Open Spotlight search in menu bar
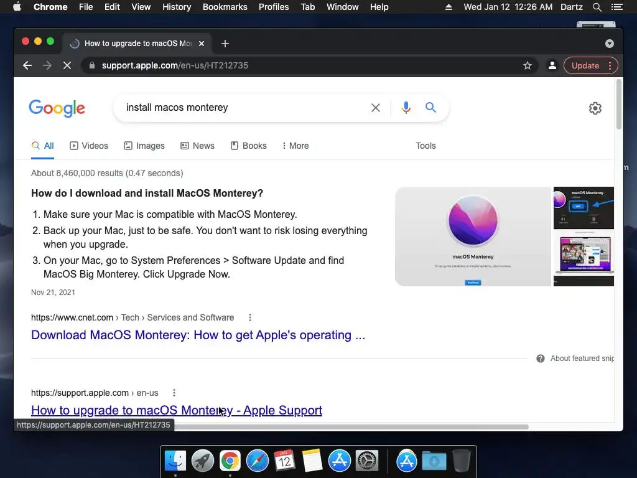This screenshot has width=637, height=478. (x=597, y=7)
